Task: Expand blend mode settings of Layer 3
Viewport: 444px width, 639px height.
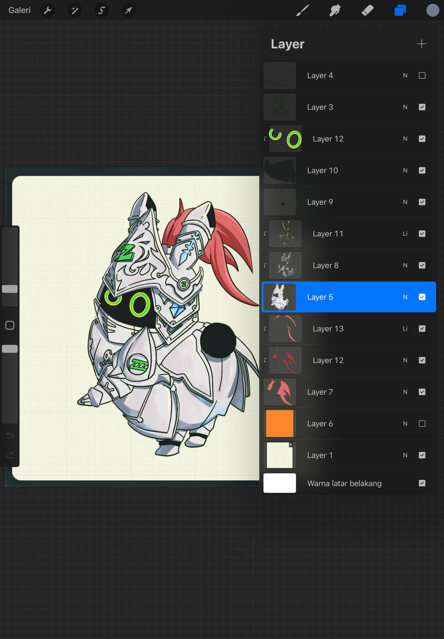Action: pos(405,107)
